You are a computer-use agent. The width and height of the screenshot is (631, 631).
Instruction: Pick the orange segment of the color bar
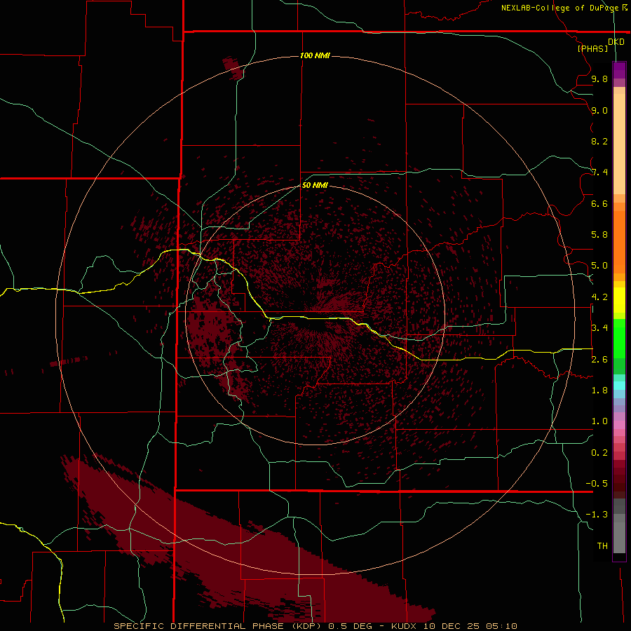619,243
